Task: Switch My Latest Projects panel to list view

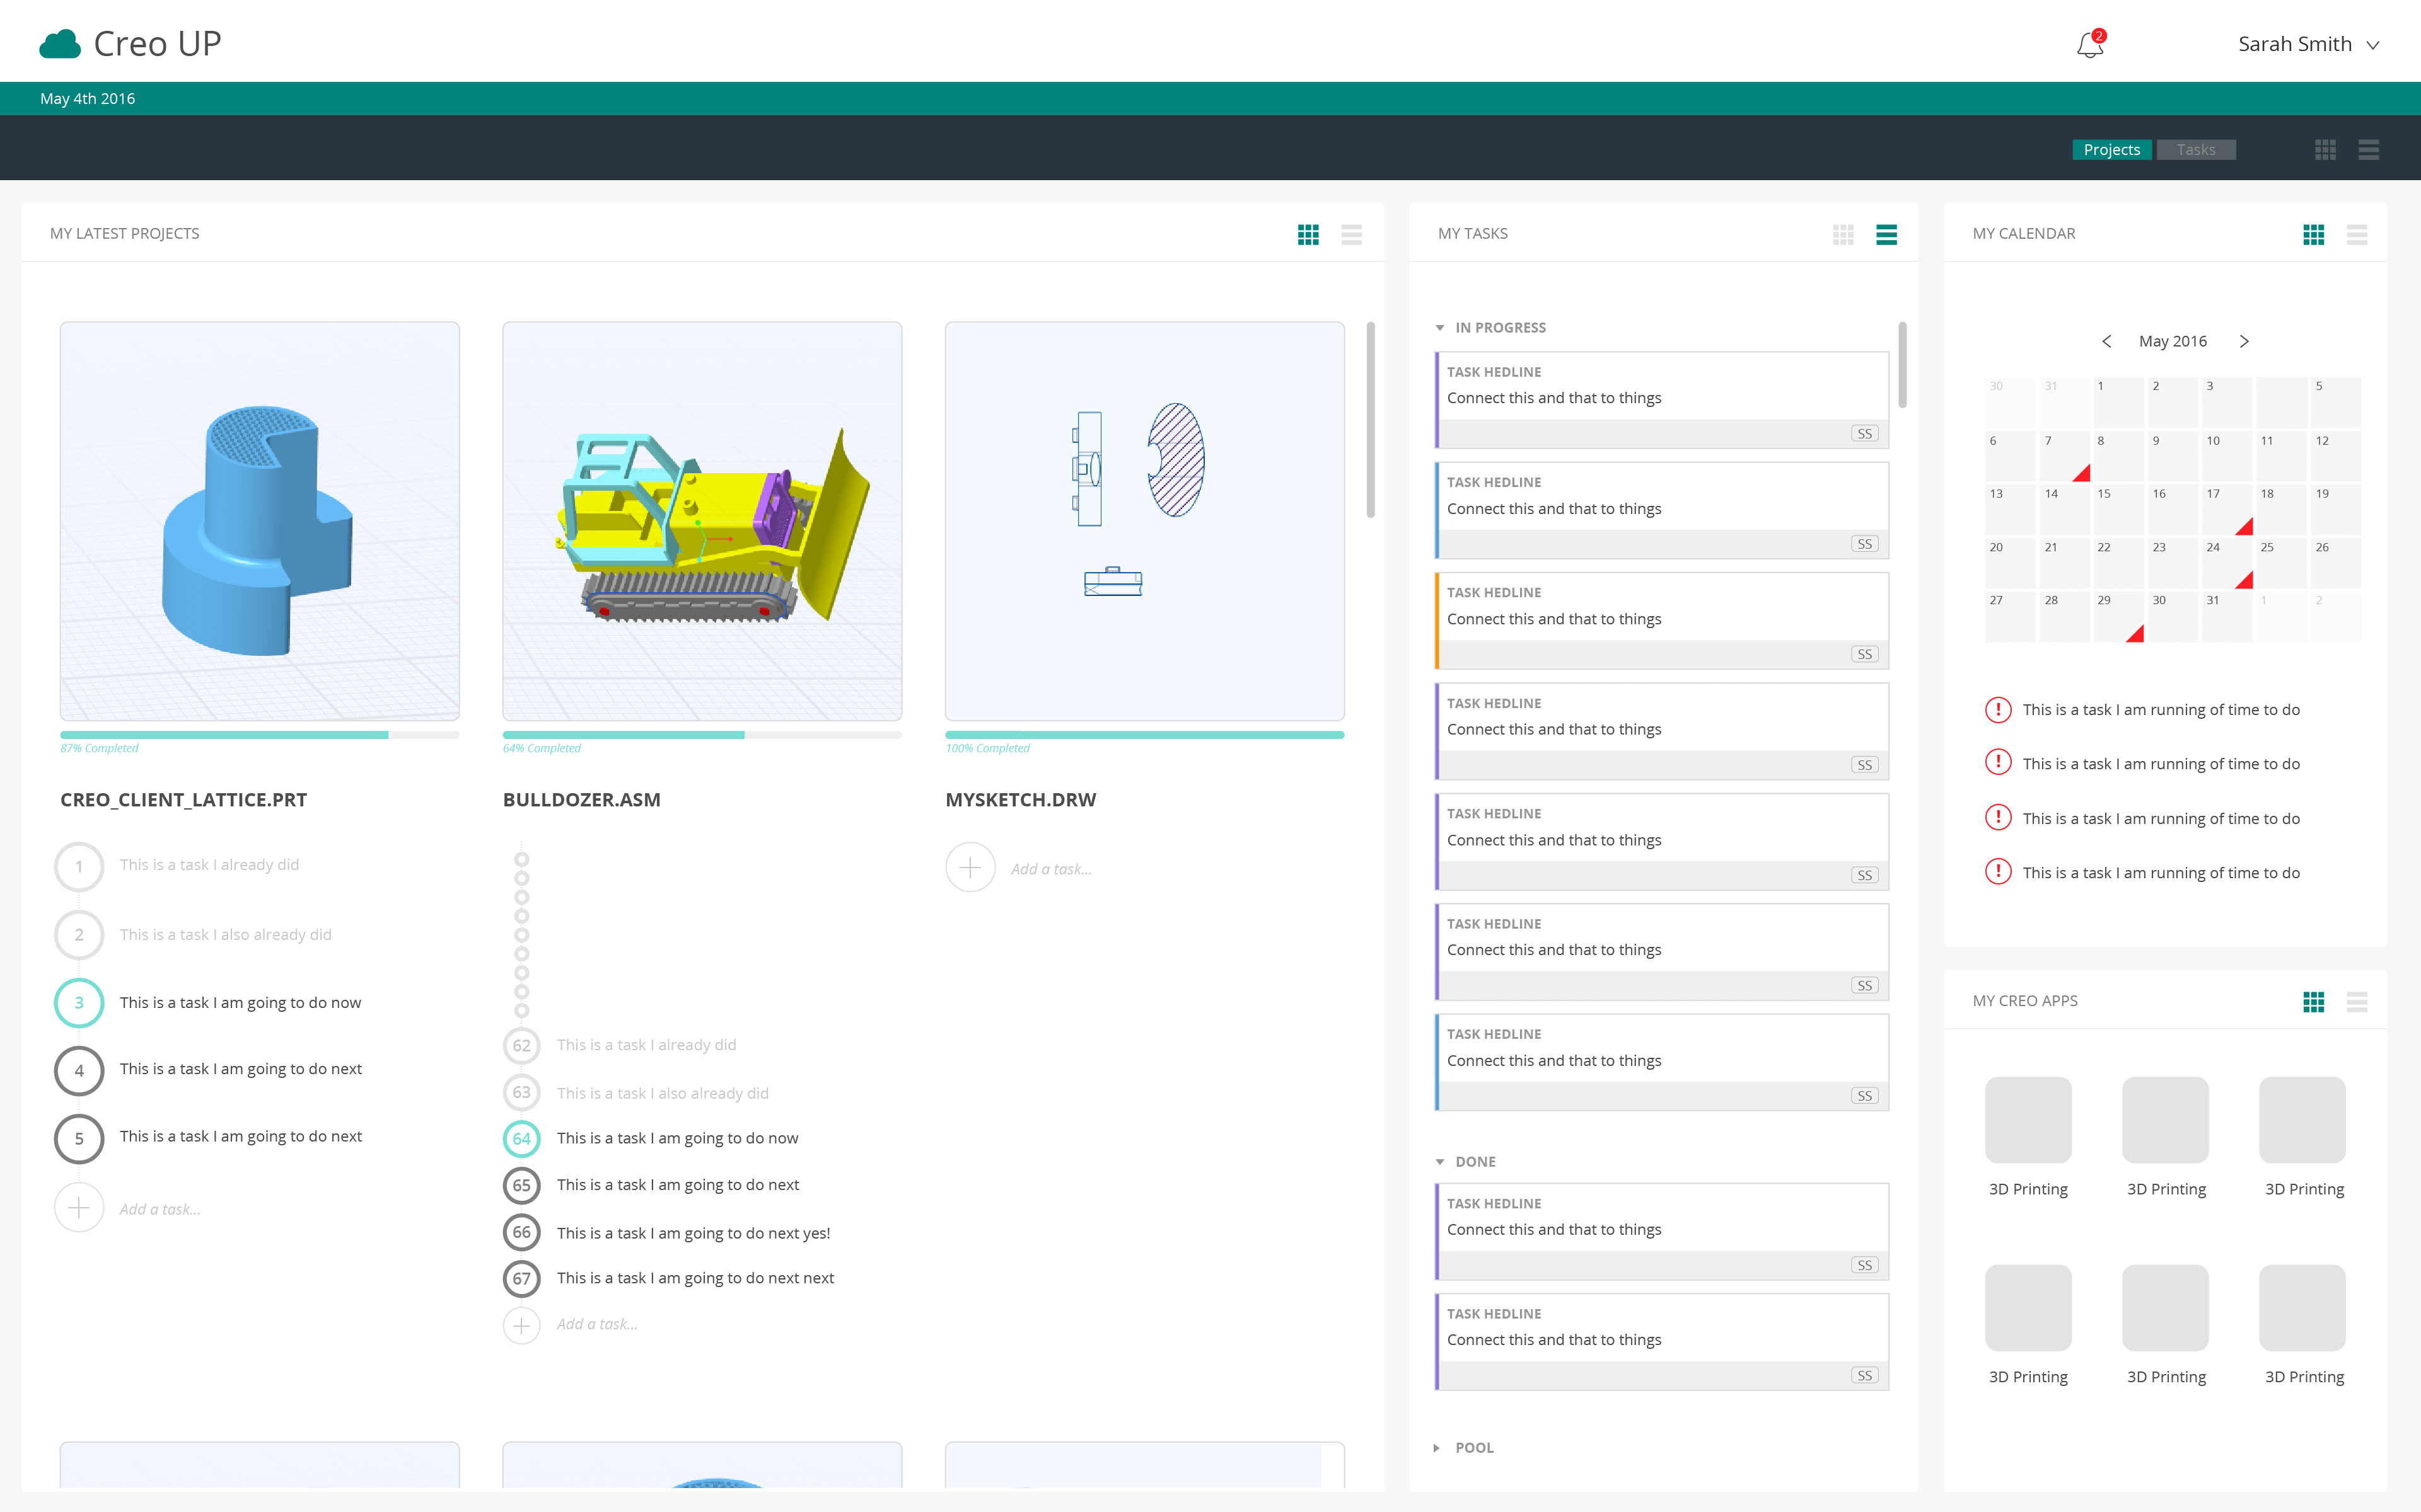Action: 1352,234
